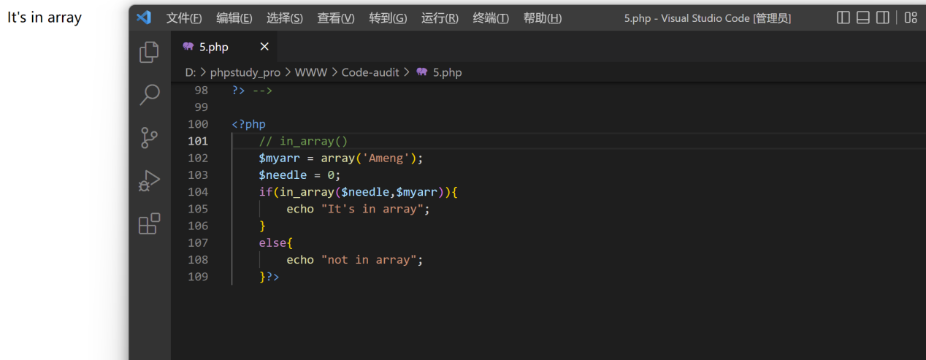Click line number 104 in gutter

(198, 192)
